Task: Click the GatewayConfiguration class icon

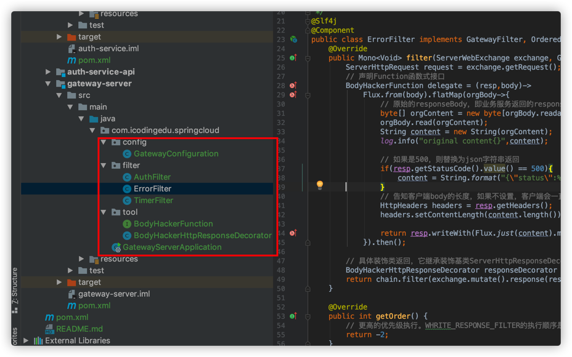Action: coord(127,154)
